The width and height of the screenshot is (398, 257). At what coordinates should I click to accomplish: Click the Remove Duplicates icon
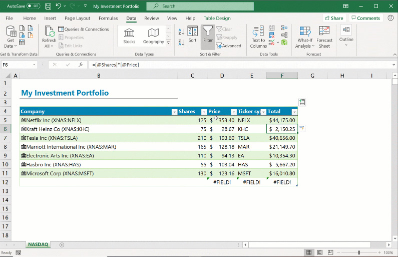coord(272,35)
